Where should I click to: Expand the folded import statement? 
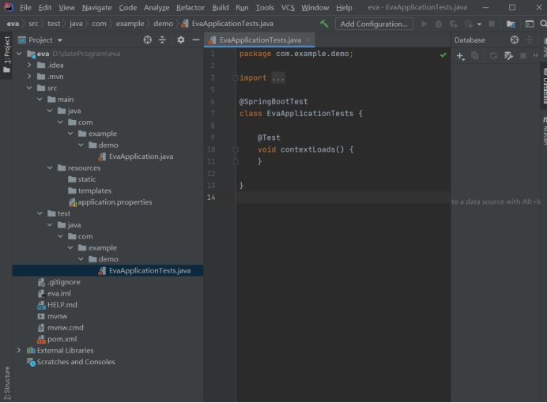pos(277,78)
